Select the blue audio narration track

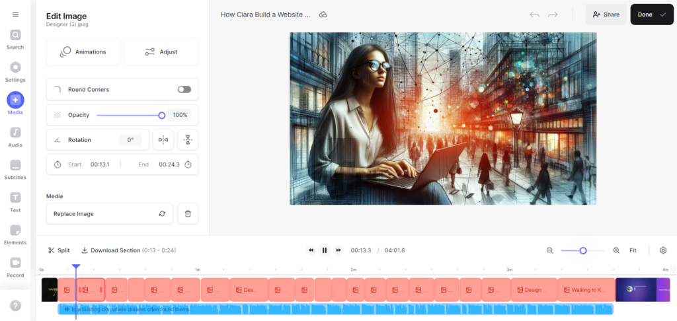(x=335, y=309)
